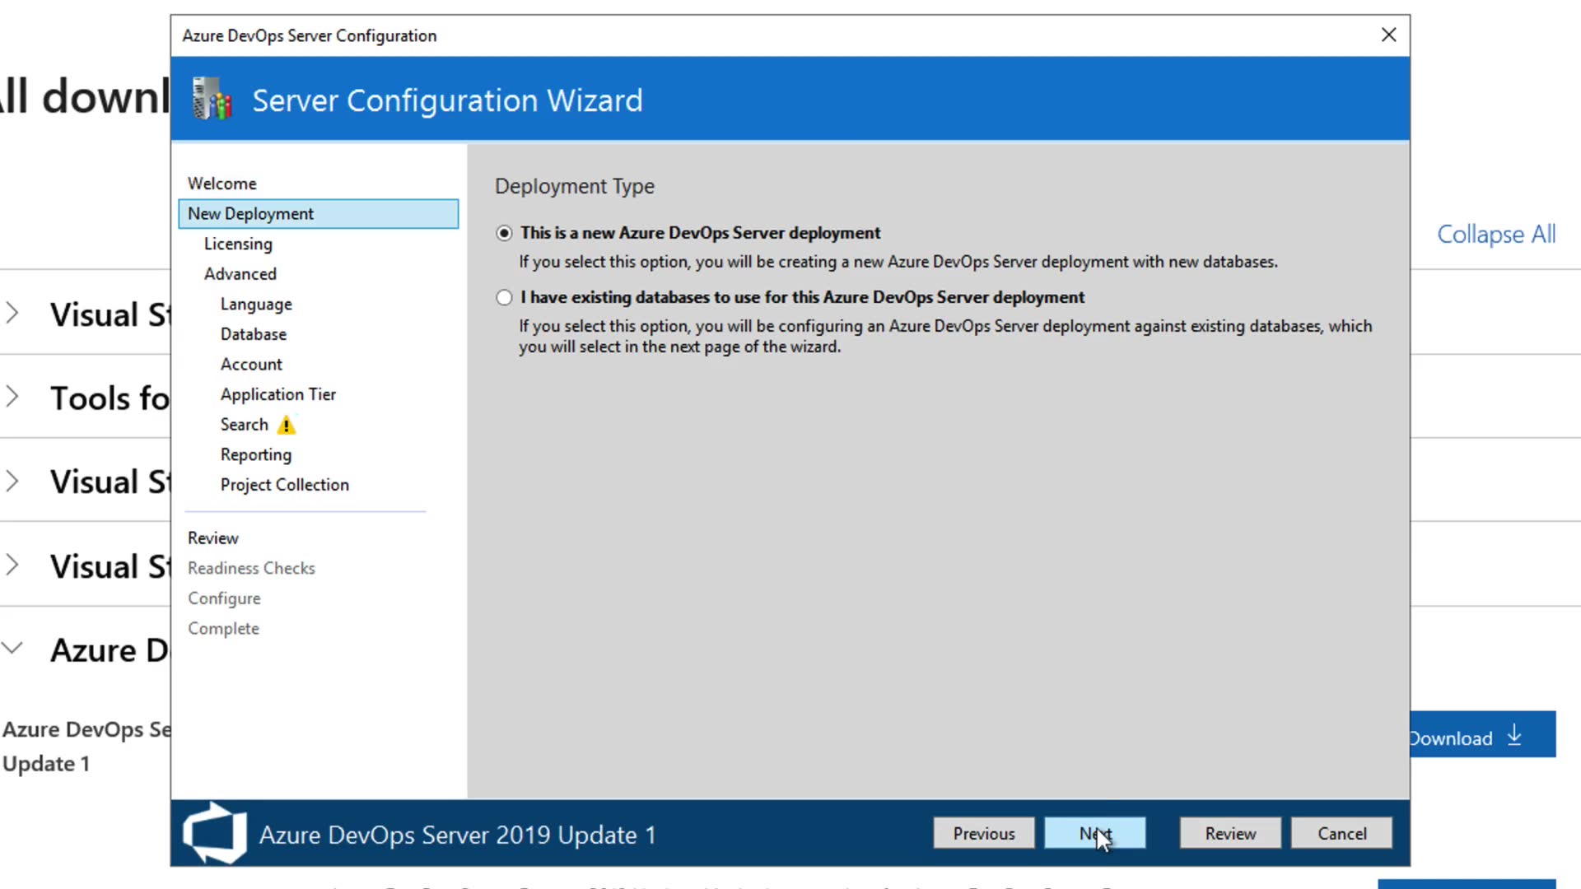
Task: Click the download arrow icon
Action: (1514, 735)
